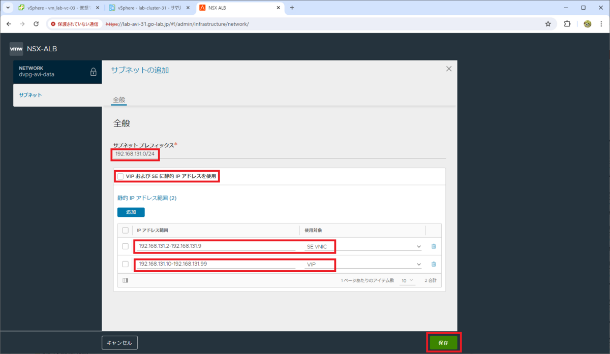Image resolution: width=610 pixels, height=354 pixels.
Task: Open the browser extensions puzzle icon
Action: point(567,24)
